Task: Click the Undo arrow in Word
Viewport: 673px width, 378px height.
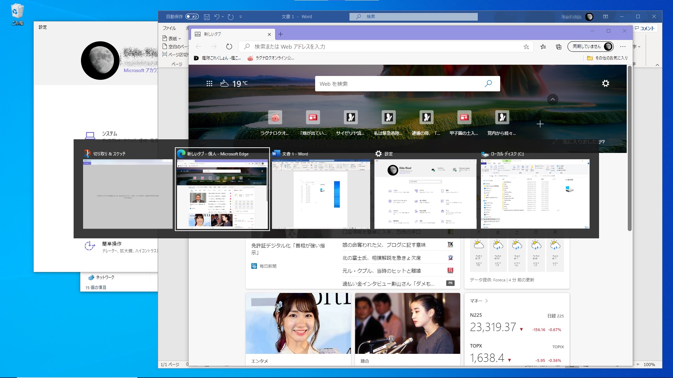Action: click(217, 16)
